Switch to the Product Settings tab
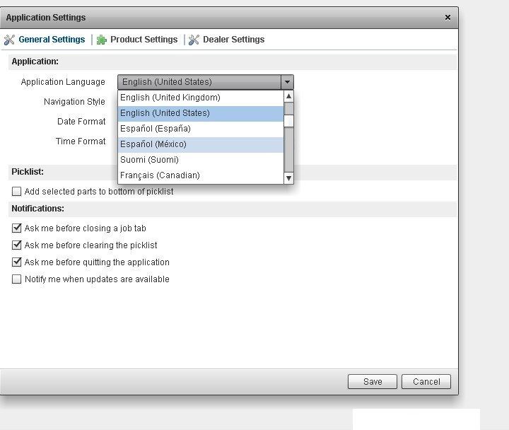The width and height of the screenshot is (509, 430). pos(144,40)
